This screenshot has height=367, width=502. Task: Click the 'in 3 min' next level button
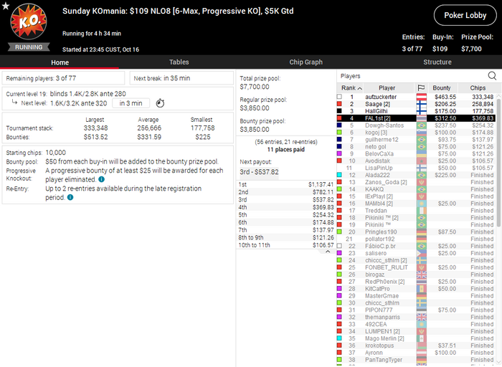(x=131, y=103)
